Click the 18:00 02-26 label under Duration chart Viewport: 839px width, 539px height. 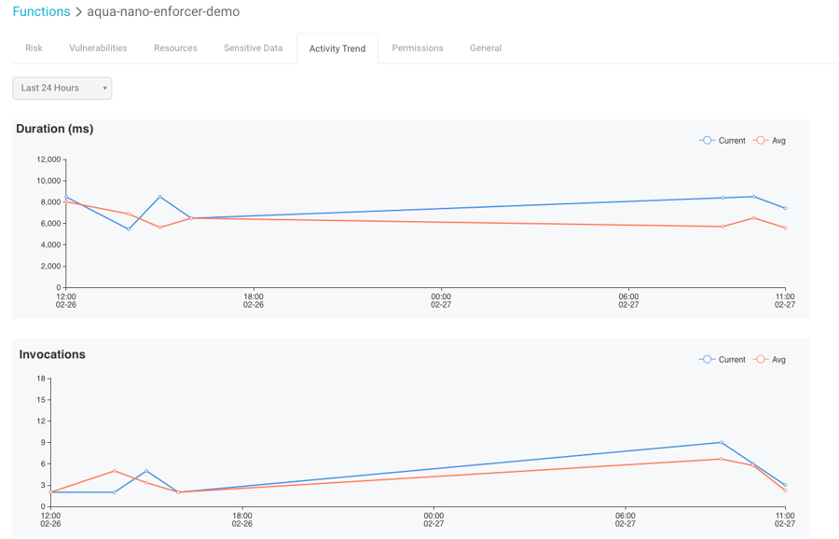click(254, 300)
